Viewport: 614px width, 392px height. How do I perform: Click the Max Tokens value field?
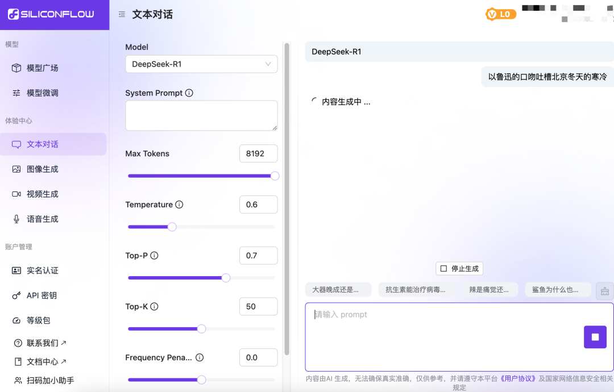259,154
